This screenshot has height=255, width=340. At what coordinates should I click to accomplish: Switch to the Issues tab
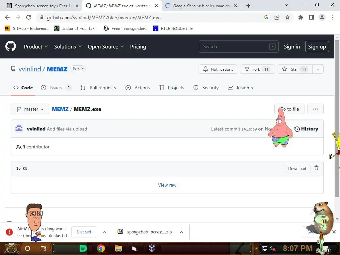(x=56, y=88)
